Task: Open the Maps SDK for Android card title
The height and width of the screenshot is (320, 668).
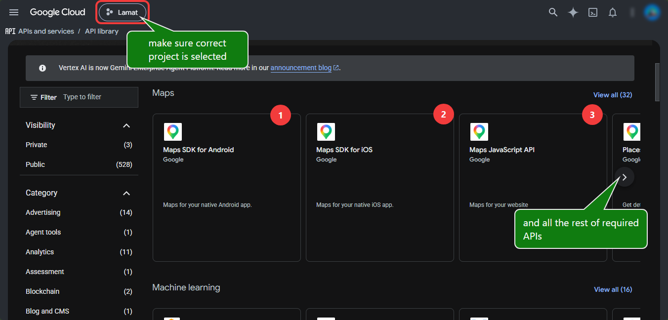Action: (x=199, y=150)
